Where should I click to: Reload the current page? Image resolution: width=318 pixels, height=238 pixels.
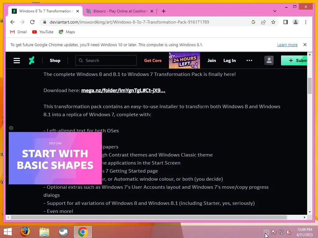point(32,22)
